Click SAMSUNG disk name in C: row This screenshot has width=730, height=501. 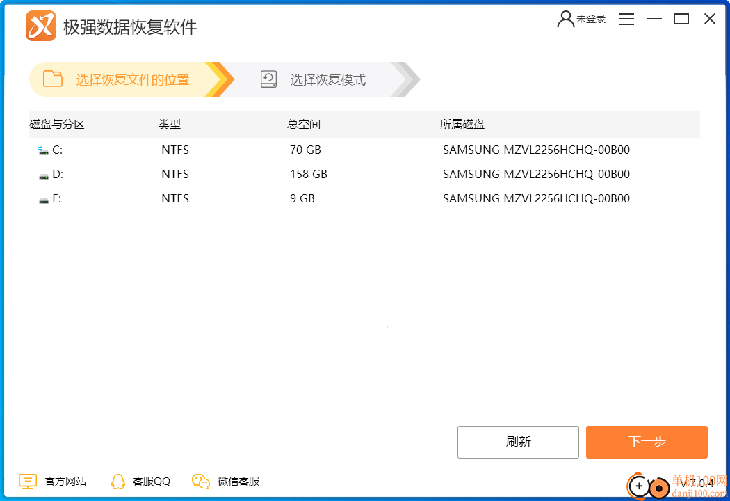[x=536, y=150]
